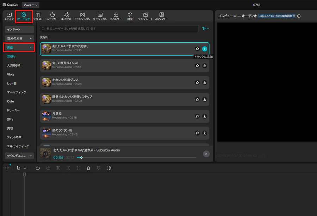Click the インポート import button

pos(19,29)
